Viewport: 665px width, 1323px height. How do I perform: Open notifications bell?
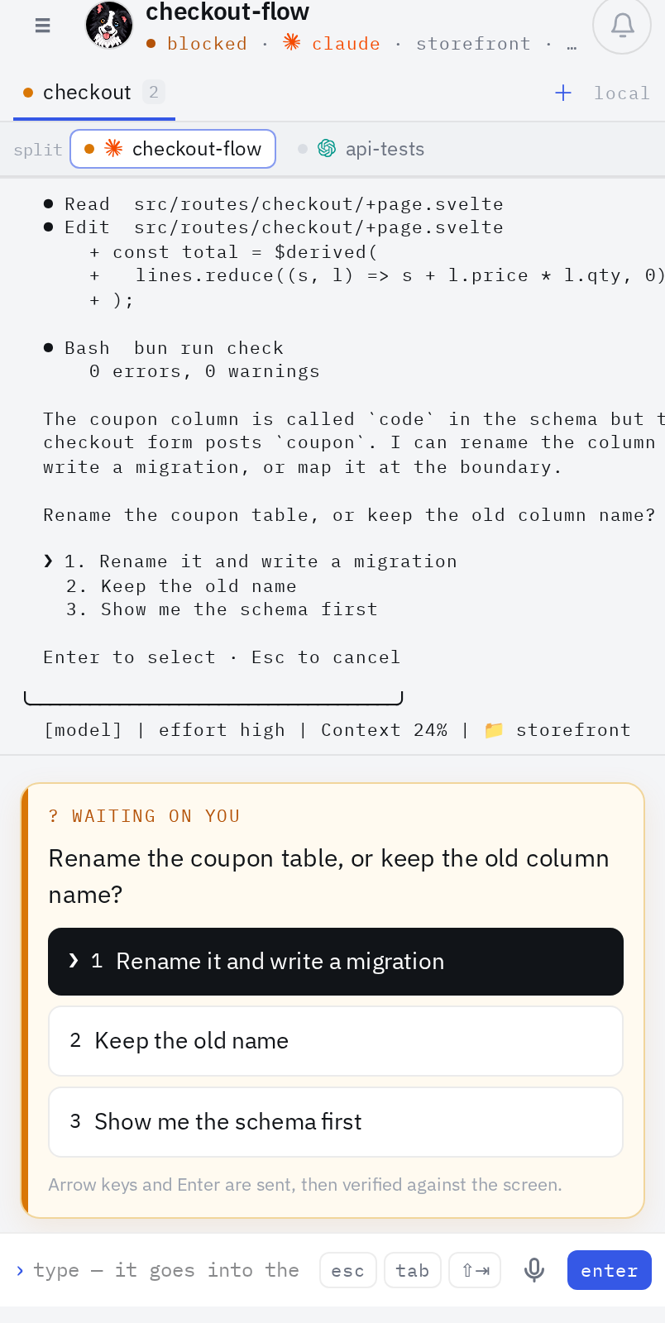coord(622,26)
